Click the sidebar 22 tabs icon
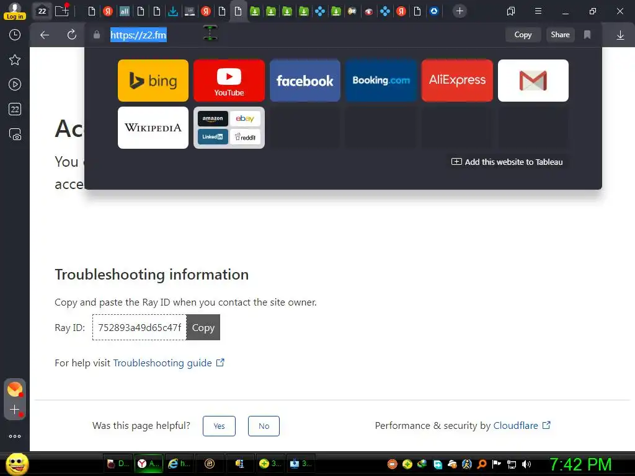Screen dimensions: 635x476 [x=15, y=109]
